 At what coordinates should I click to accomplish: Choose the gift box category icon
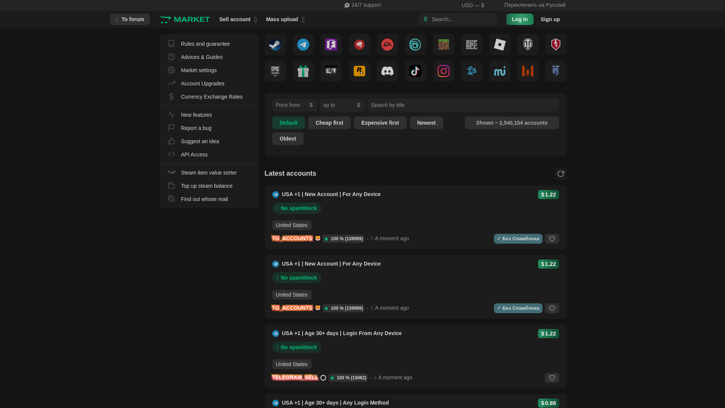[303, 71]
